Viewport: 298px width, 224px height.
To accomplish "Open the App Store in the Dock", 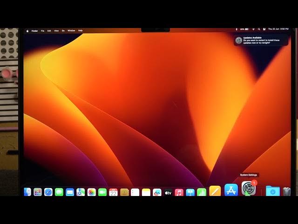I will pyautogui.click(x=231, y=190).
